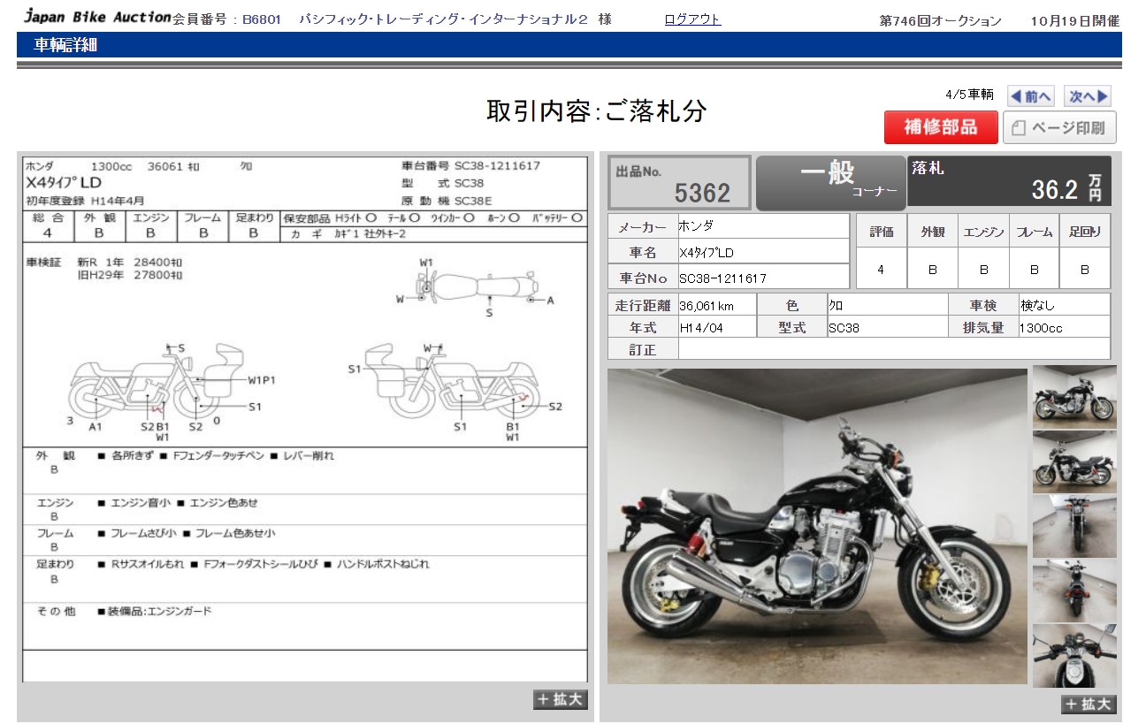1123x724 pixels.
Task: Click the mileage value 36,061 km
Action: tap(707, 306)
